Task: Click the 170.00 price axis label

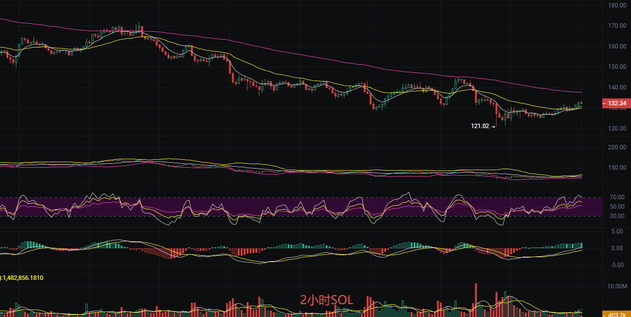Action: (617, 26)
